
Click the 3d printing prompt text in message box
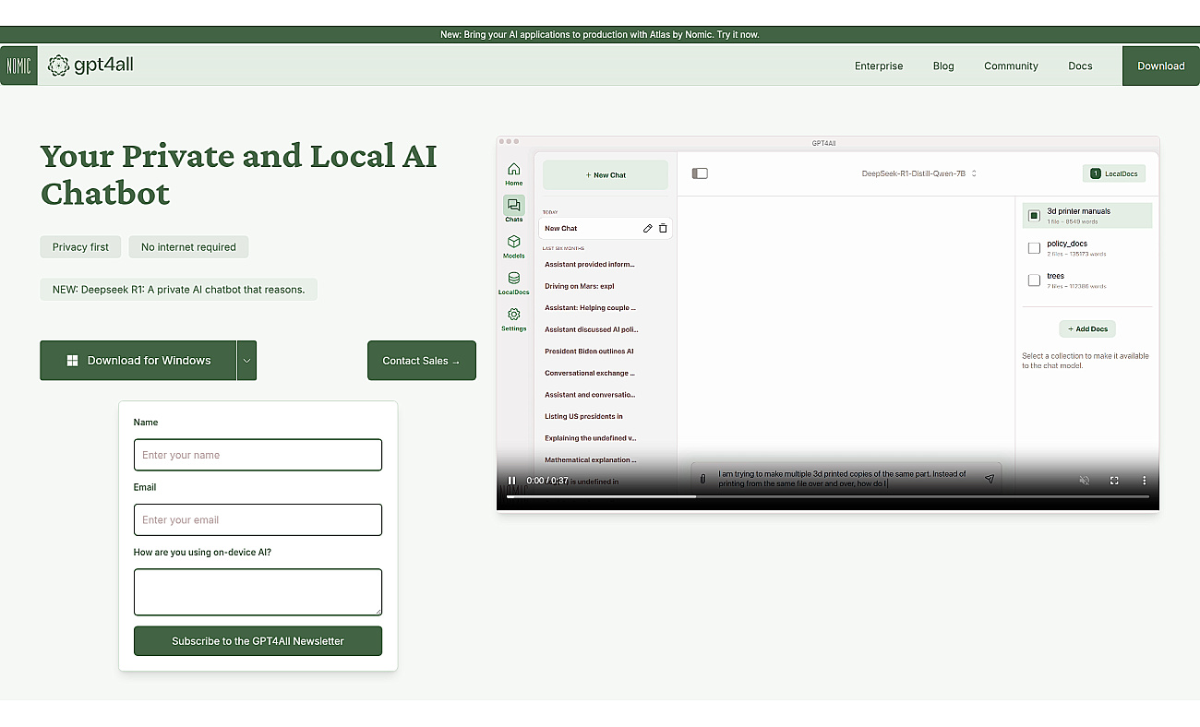[x=843, y=479]
